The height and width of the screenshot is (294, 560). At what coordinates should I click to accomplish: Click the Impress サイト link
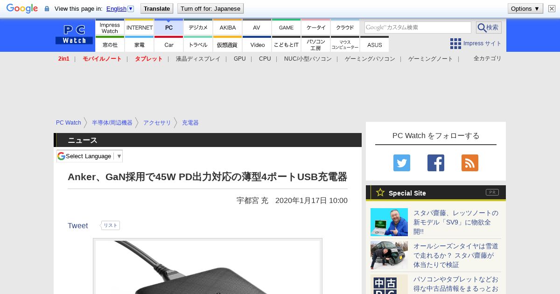[x=483, y=43]
